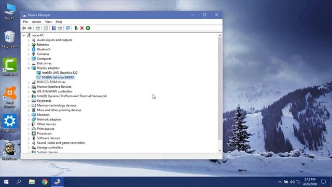Open the Help menu

59,22
